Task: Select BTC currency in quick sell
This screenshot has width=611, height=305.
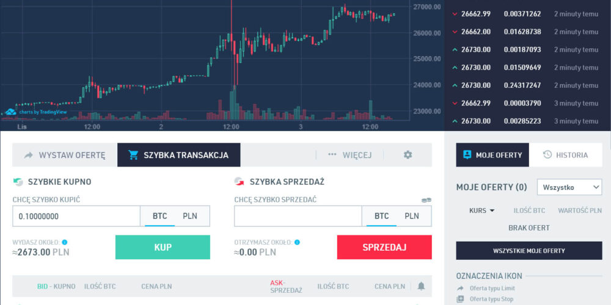Action: pyautogui.click(x=381, y=216)
